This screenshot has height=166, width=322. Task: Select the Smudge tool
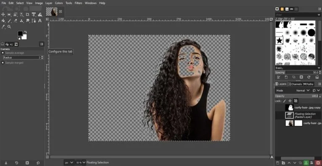[x=28, y=21]
